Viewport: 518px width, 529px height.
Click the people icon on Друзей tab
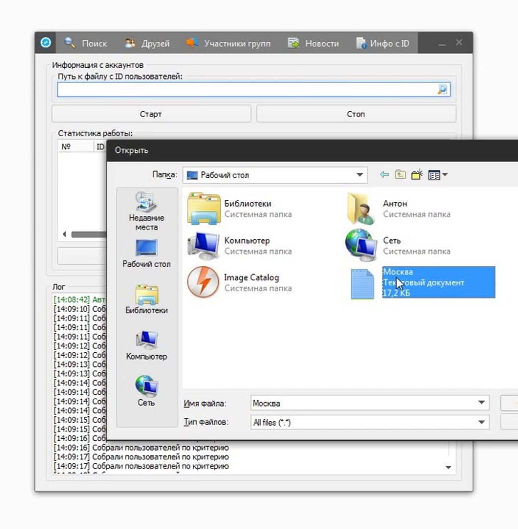coord(130,43)
